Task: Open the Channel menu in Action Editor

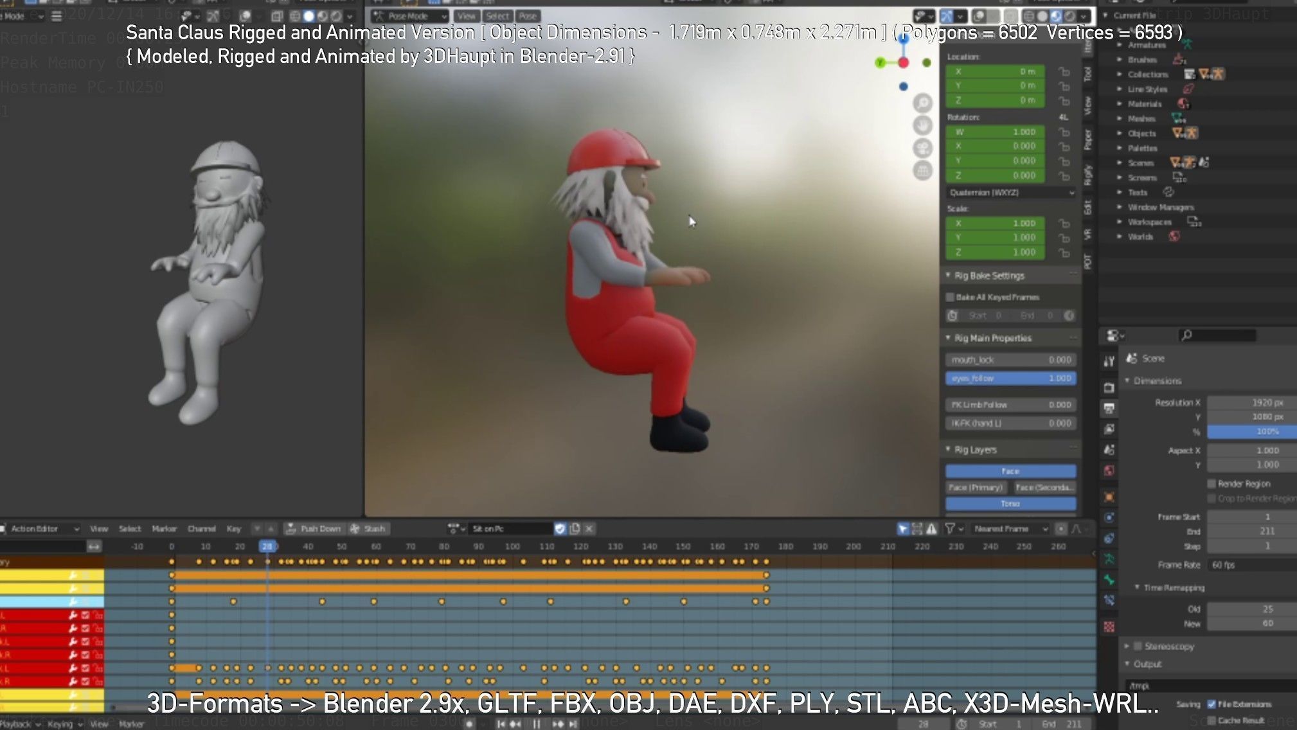Action: 201,528
